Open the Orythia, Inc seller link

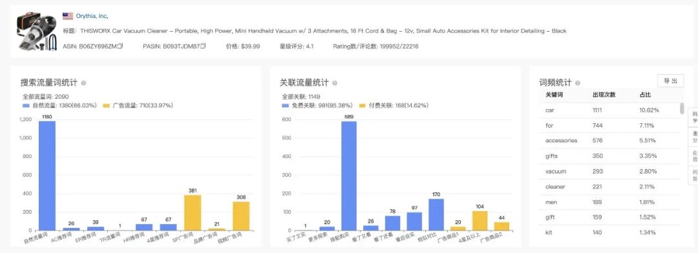(92, 16)
